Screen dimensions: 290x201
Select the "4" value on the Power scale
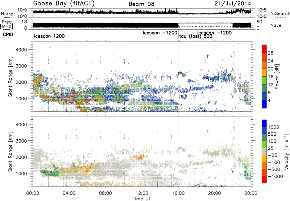[269, 101]
